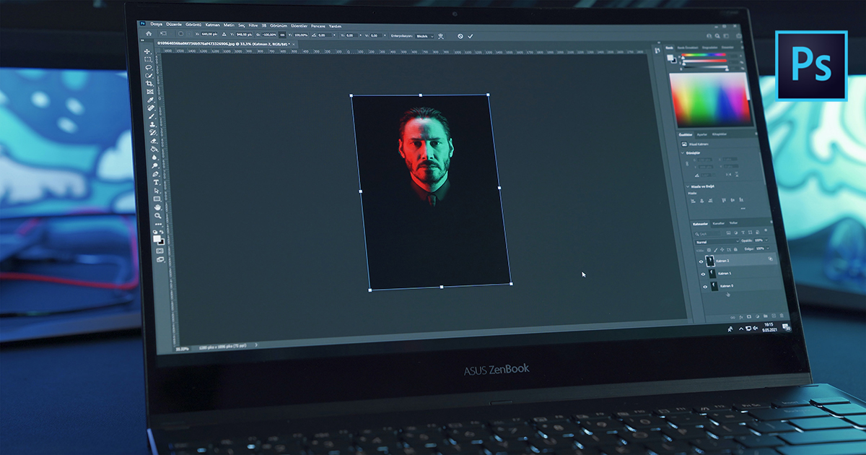Select the Frame tool

(x=150, y=91)
